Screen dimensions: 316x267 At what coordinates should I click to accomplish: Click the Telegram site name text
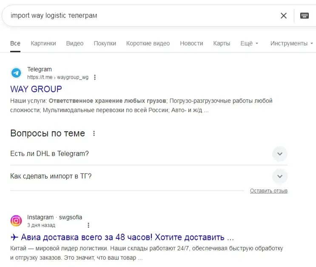40,69
